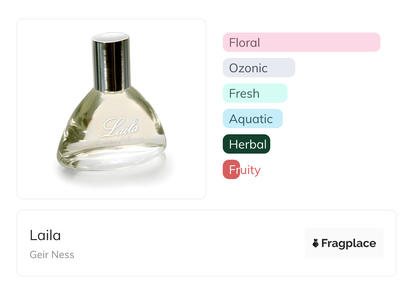Viewport: 413px width, 293px height.
Task: Select the pink Floral accord bar
Action: (x=301, y=42)
